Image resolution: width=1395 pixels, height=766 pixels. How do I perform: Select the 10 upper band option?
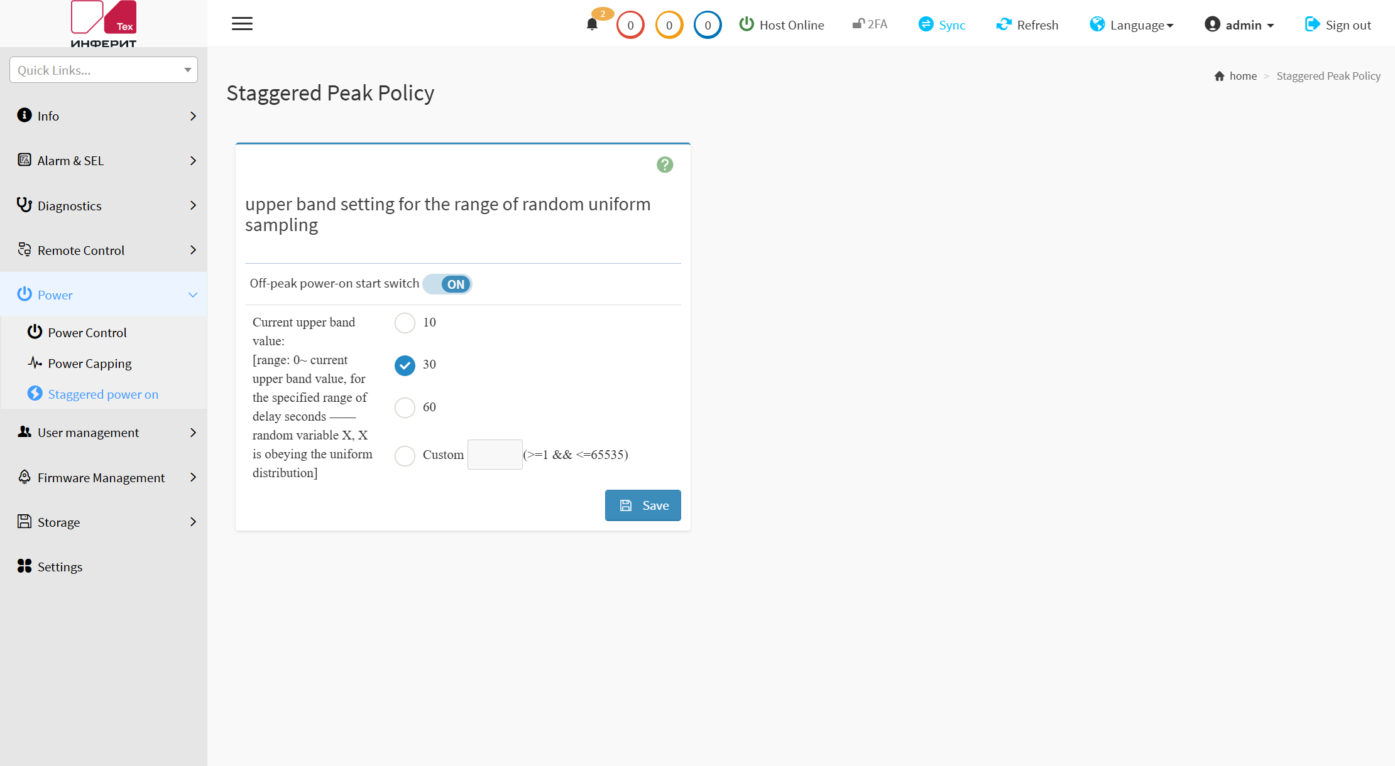[405, 323]
